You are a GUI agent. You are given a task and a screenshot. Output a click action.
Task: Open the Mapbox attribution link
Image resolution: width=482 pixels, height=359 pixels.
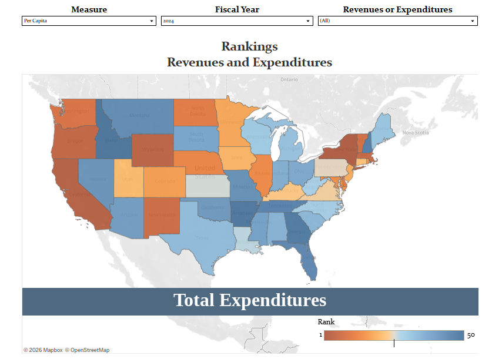[x=43, y=350]
